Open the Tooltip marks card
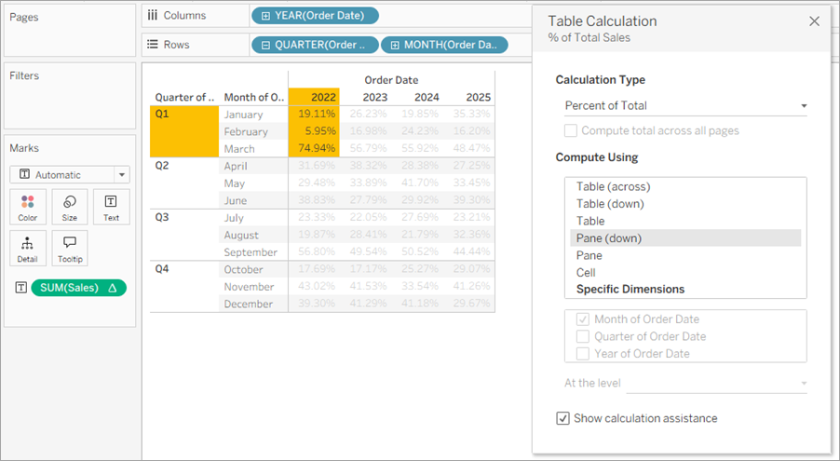This screenshot has height=461, width=840. 70,248
